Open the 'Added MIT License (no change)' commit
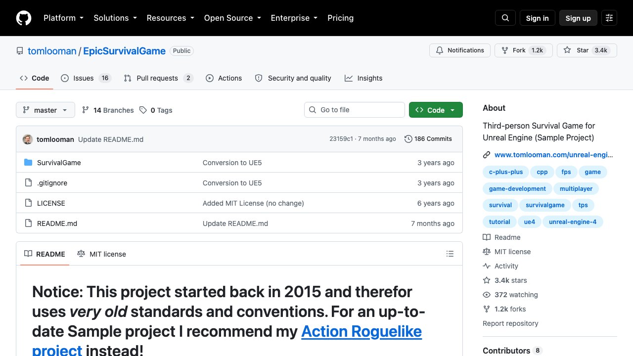The width and height of the screenshot is (633, 356). 253,203
